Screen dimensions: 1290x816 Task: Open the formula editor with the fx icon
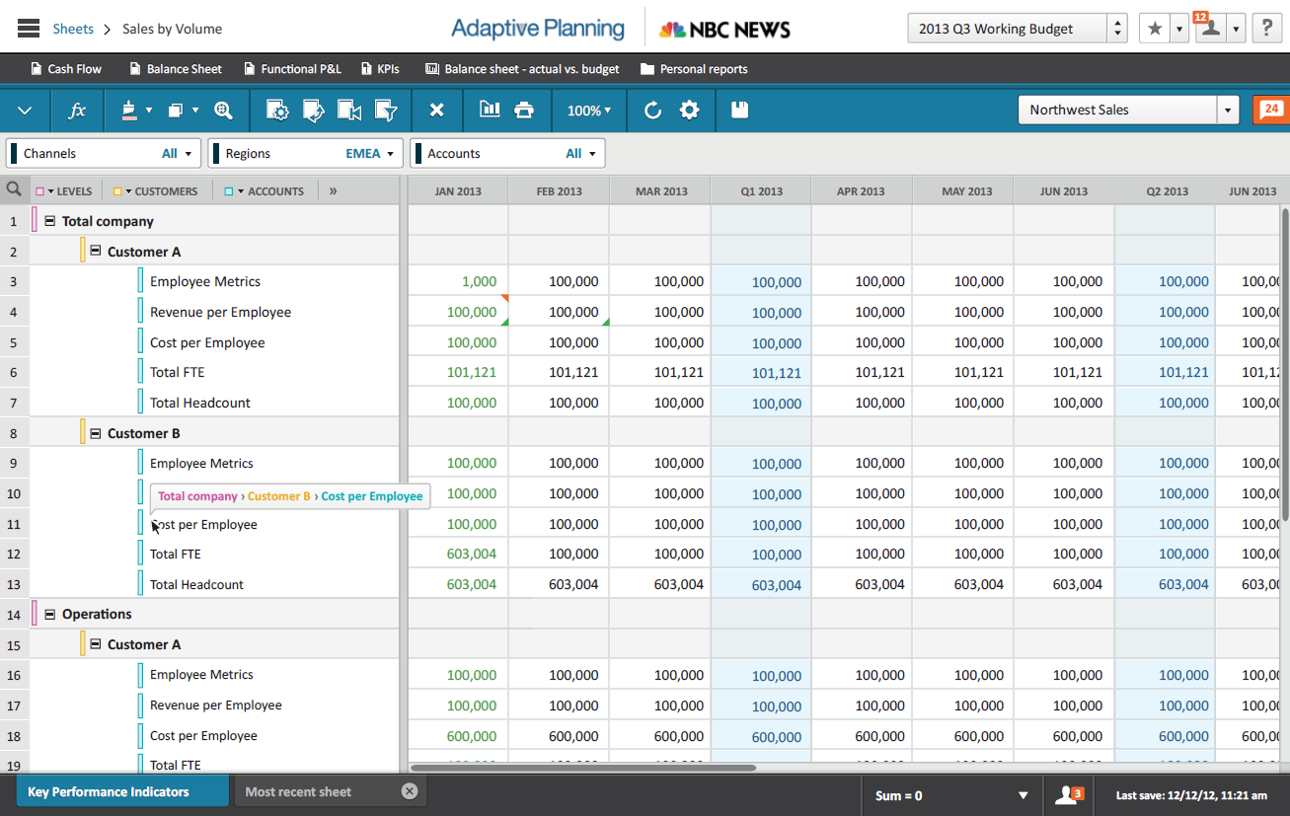tap(77, 111)
